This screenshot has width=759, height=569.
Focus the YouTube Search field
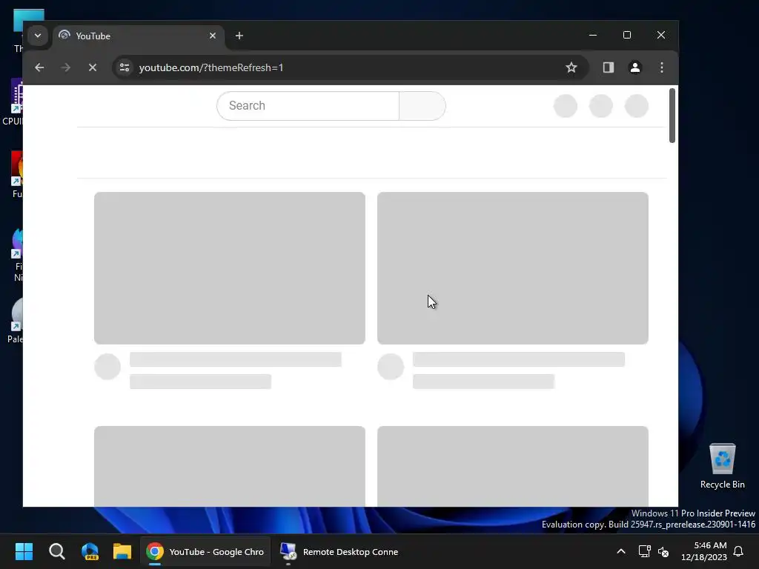tap(308, 106)
